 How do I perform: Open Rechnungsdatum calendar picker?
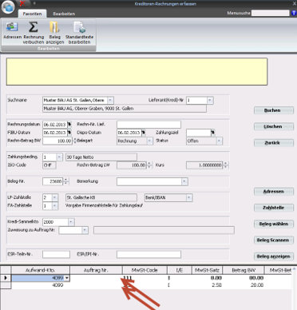pyautogui.click(x=69, y=124)
